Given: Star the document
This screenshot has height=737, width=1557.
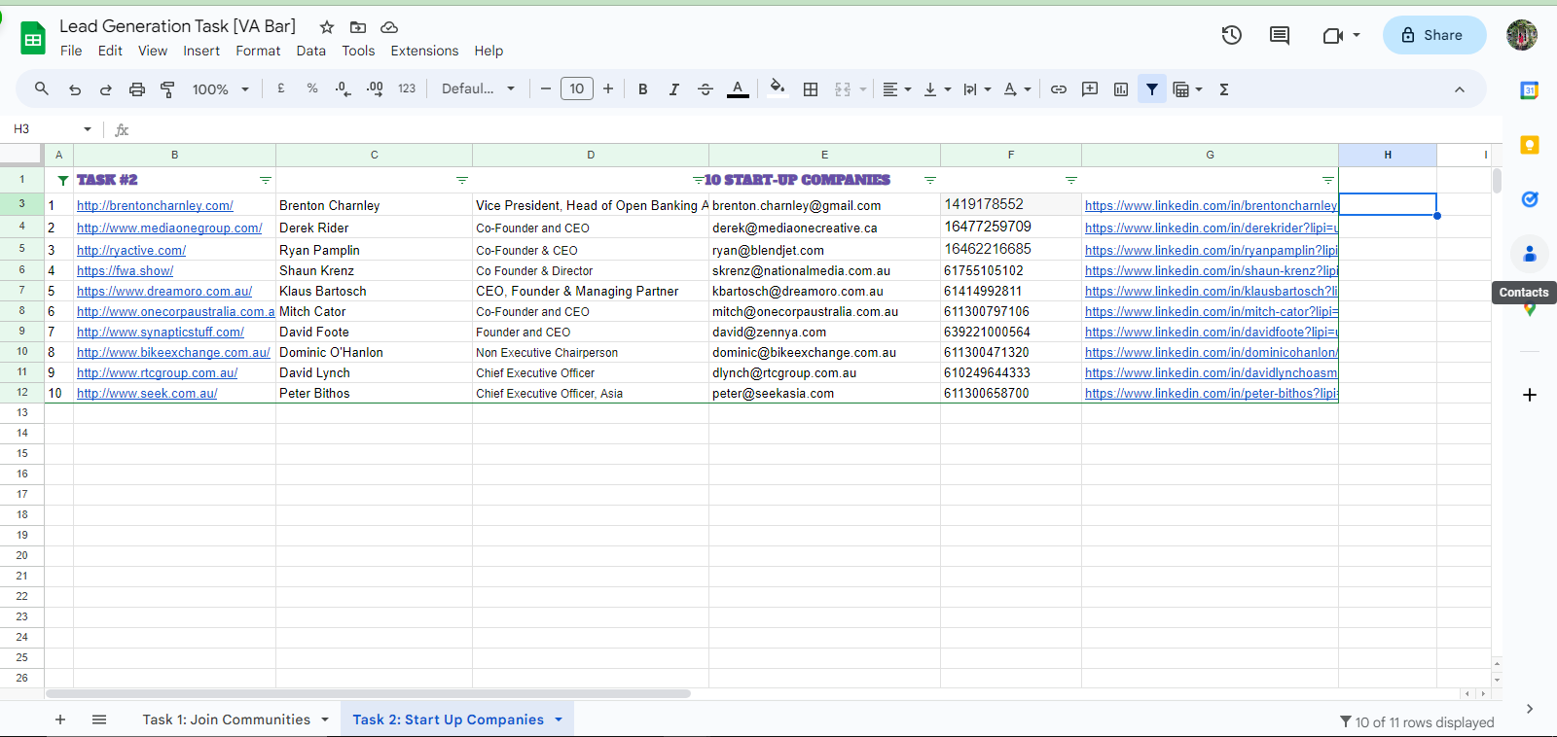Looking at the screenshot, I should 327,27.
